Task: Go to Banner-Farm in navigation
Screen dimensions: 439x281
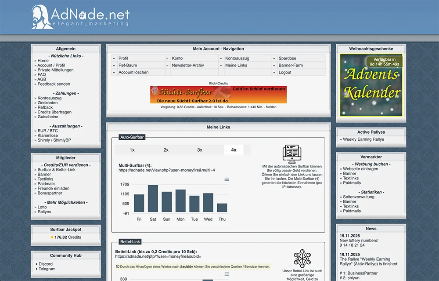Action: (x=290, y=66)
